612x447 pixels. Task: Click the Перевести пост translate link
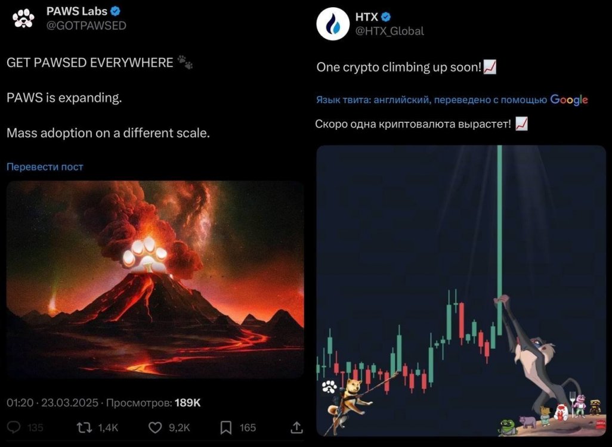pyautogui.click(x=45, y=166)
